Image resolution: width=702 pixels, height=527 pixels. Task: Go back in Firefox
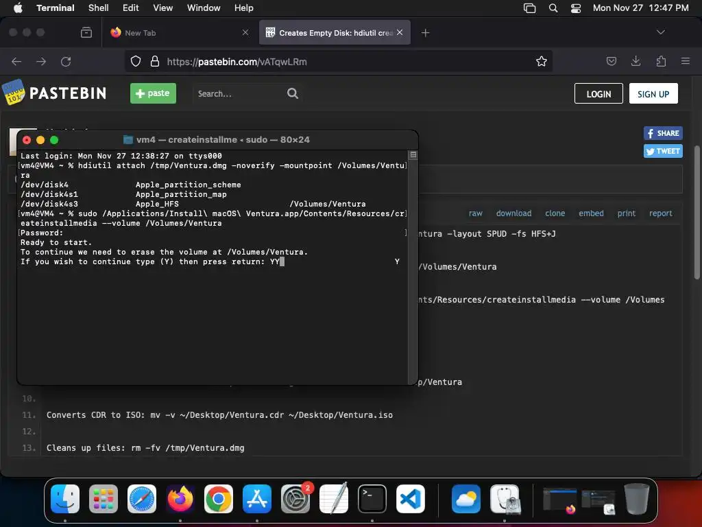click(x=16, y=61)
